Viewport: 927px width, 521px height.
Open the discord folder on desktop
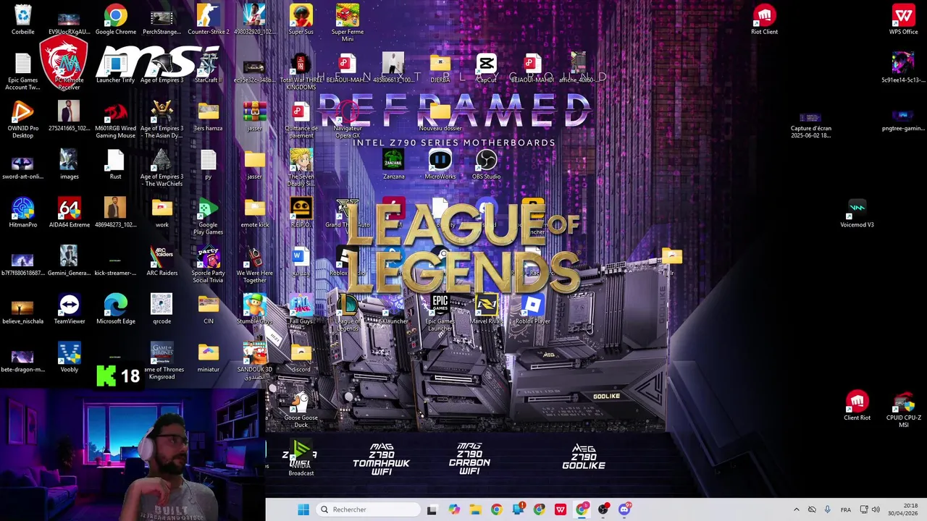301,358
